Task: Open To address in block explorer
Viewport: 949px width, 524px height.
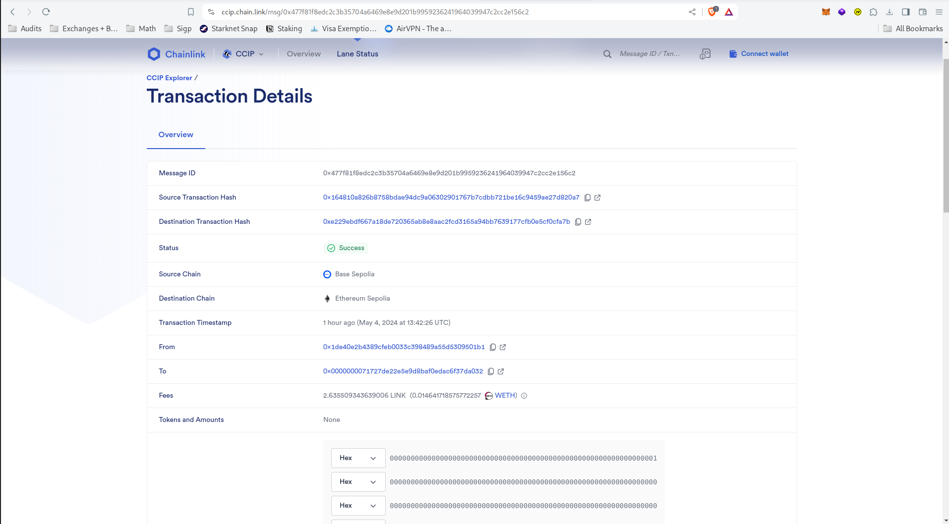Action: click(501, 371)
